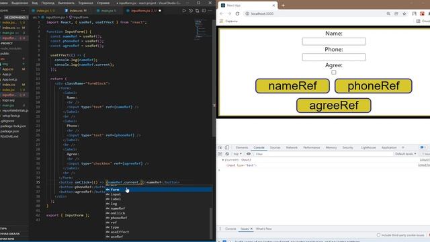Check the Agree checkbox in the form
Screen dimensions: 430x242
coord(333,72)
